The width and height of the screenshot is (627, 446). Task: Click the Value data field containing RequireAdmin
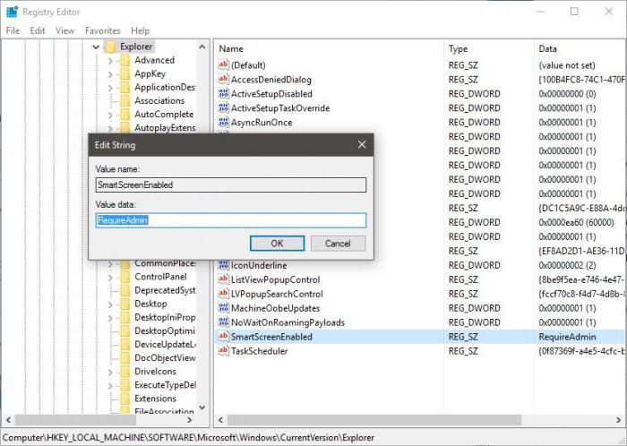[x=231, y=220]
